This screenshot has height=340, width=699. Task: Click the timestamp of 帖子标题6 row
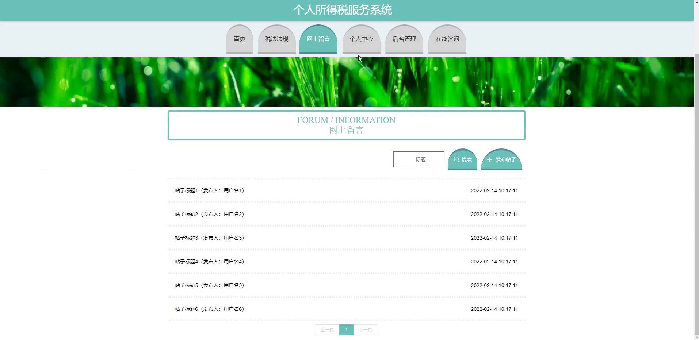[x=494, y=309]
